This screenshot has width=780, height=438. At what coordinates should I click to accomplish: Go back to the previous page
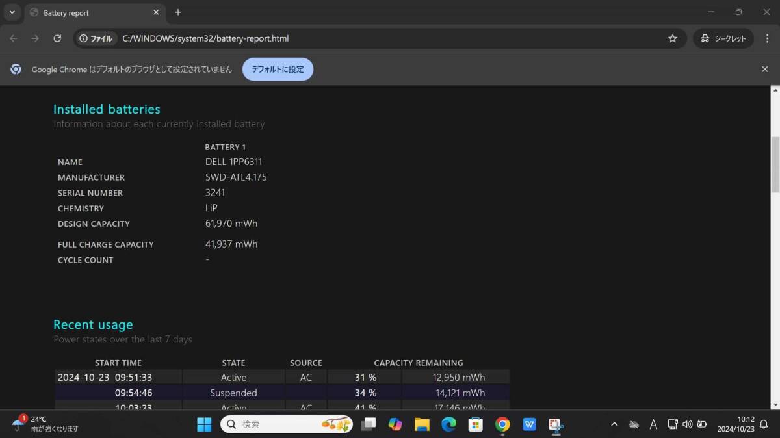[x=14, y=38]
